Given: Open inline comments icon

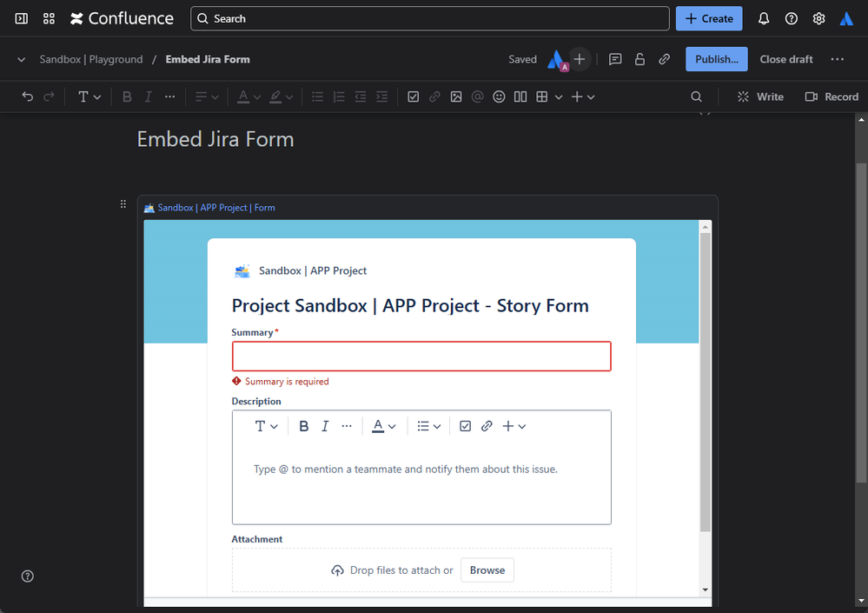Looking at the screenshot, I should 615,59.
